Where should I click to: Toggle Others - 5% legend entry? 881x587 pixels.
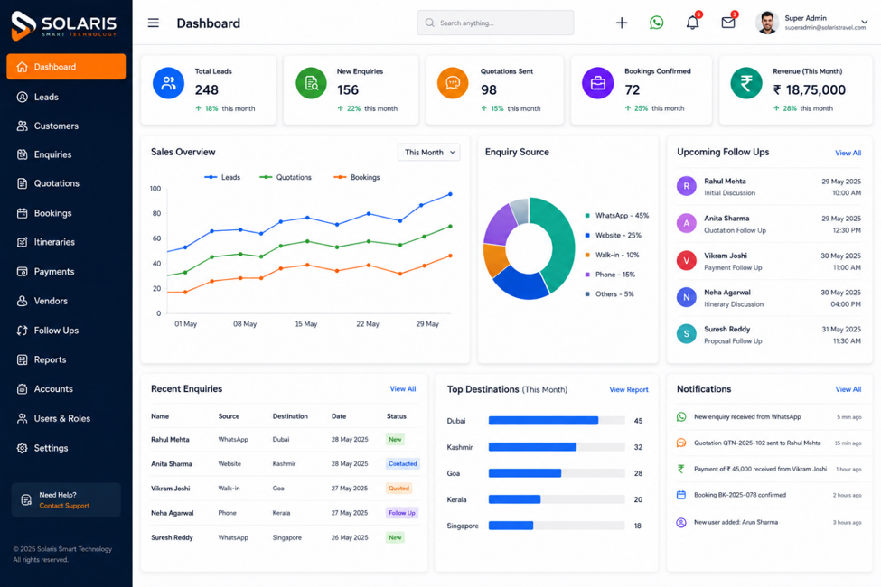pyautogui.click(x=609, y=293)
